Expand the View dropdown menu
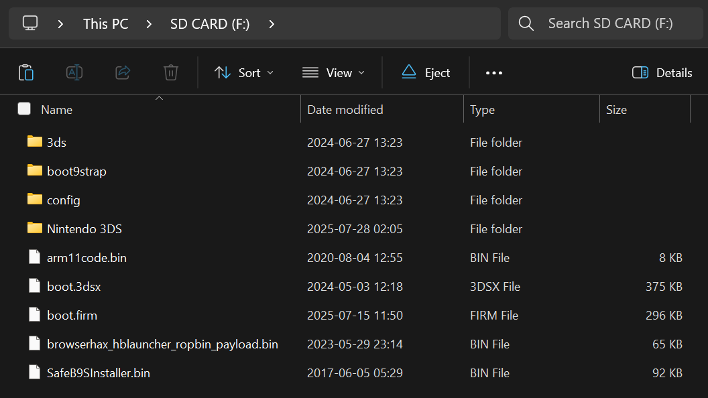The image size is (708, 398). [x=334, y=73]
